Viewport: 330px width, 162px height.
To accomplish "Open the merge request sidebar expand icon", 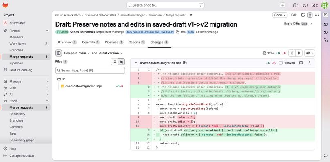I will 303,15.
